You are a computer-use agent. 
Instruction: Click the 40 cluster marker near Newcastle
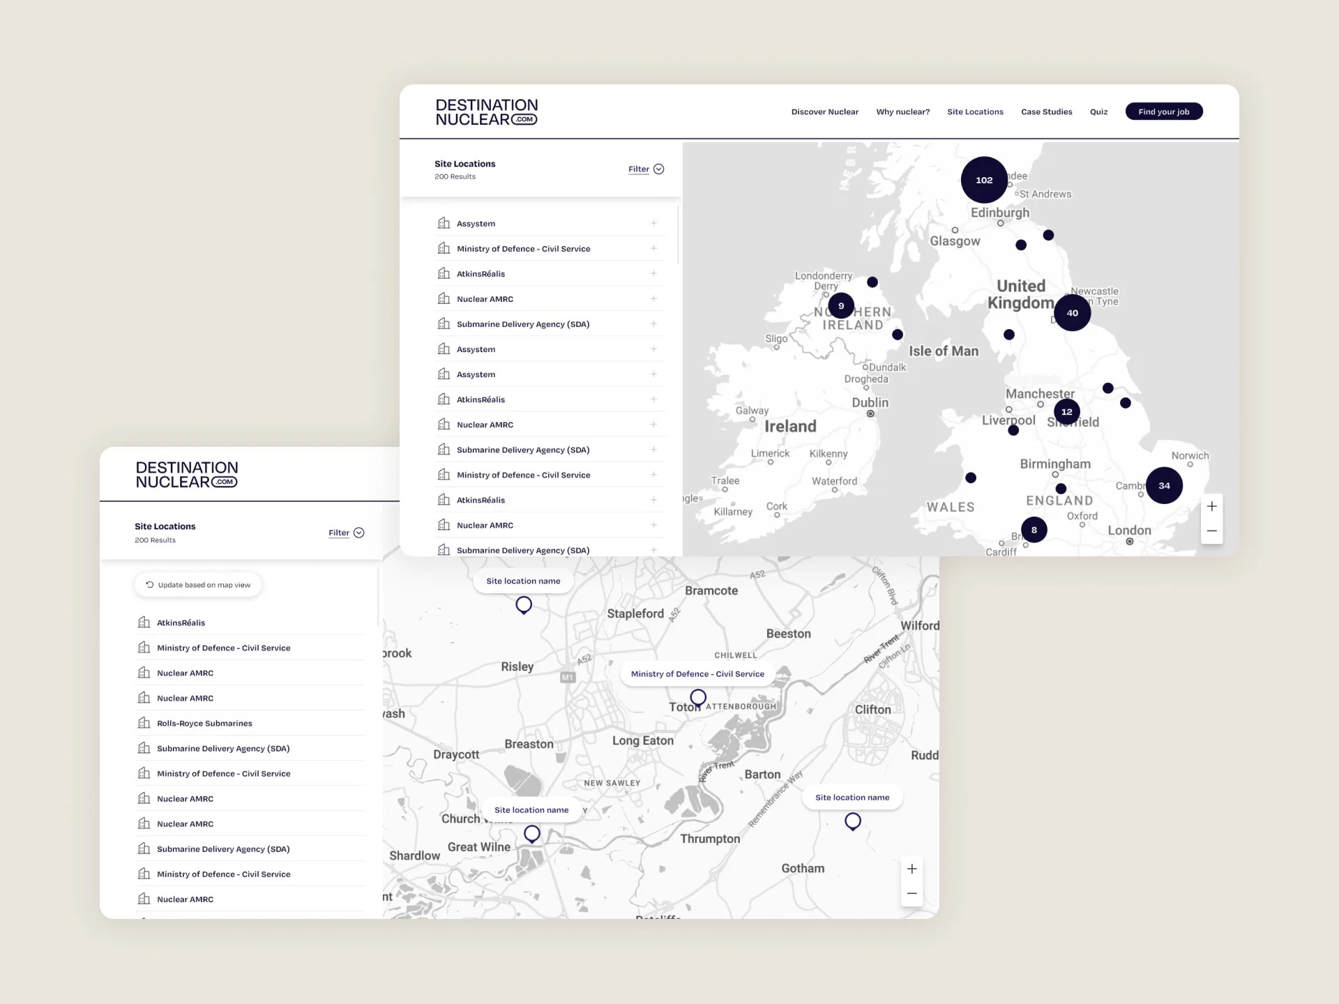[x=1072, y=312]
